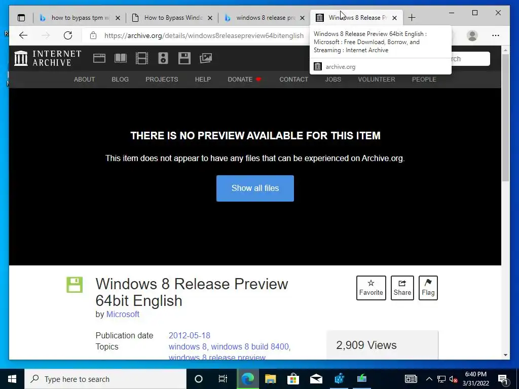The image size is (519, 389).
Task: Click the Show all files button
Action: pyautogui.click(x=255, y=188)
